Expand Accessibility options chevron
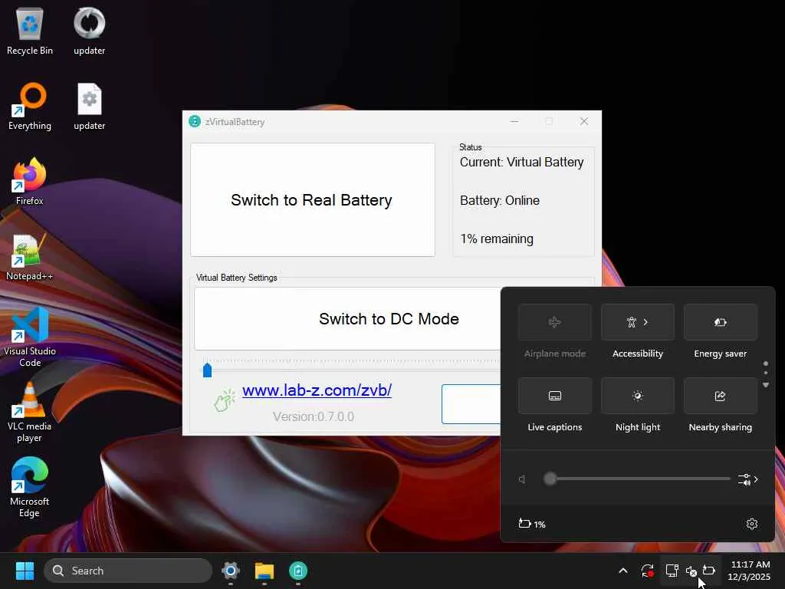The width and height of the screenshot is (785, 589). pos(645,322)
